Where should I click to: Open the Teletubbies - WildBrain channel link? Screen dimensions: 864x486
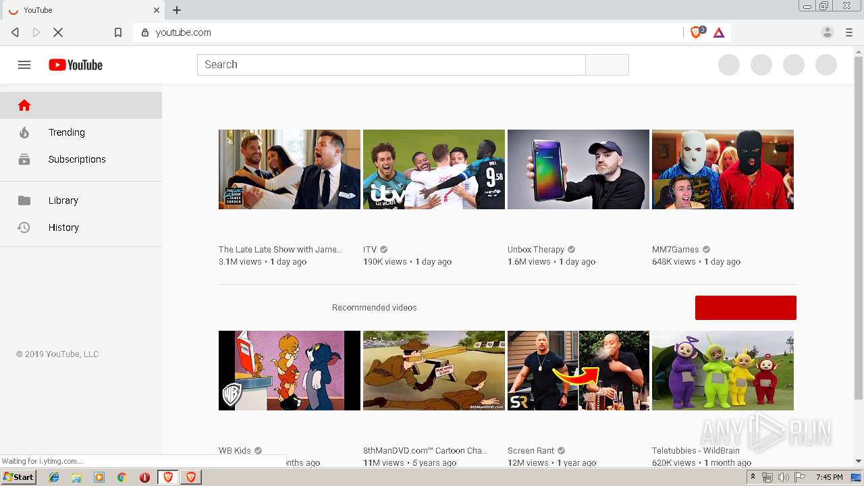click(696, 451)
